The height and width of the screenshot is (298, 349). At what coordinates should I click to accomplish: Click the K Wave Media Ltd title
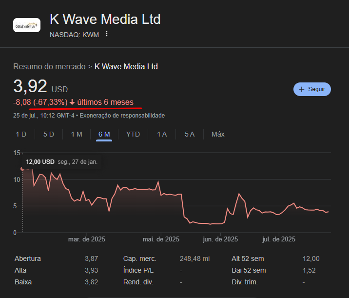(x=105, y=19)
